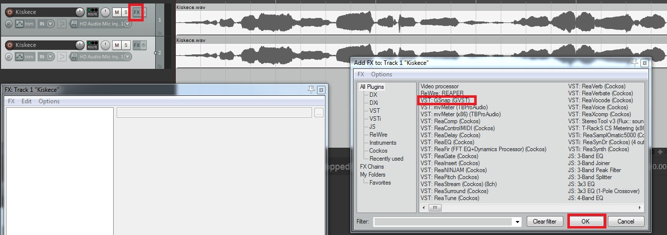Arm track 1 record button

[9, 11]
